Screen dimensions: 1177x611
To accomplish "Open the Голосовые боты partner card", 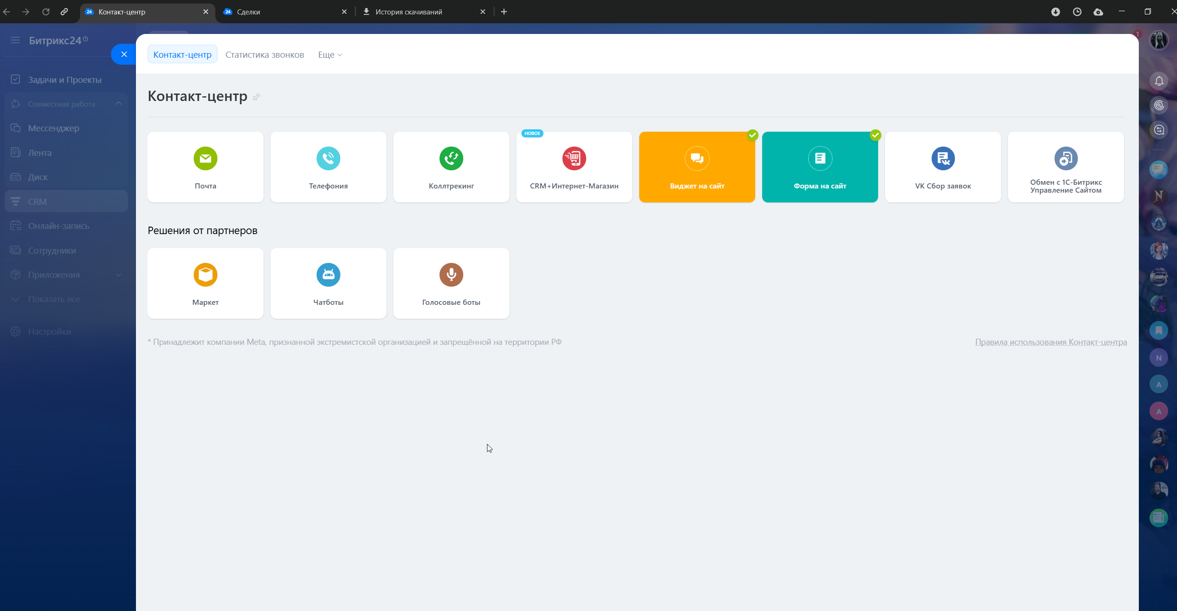I will coord(451,283).
